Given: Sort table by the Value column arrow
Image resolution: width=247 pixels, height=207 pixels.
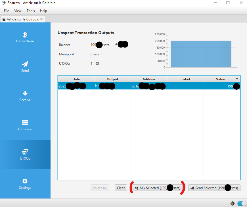Looking at the screenshot, I should point(237,79).
